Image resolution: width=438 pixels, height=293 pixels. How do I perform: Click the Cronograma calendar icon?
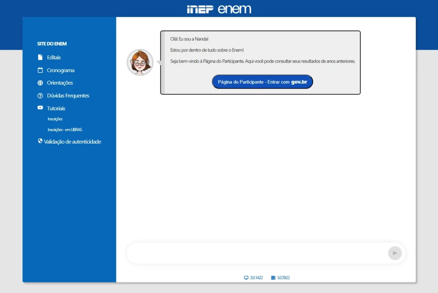coord(40,70)
